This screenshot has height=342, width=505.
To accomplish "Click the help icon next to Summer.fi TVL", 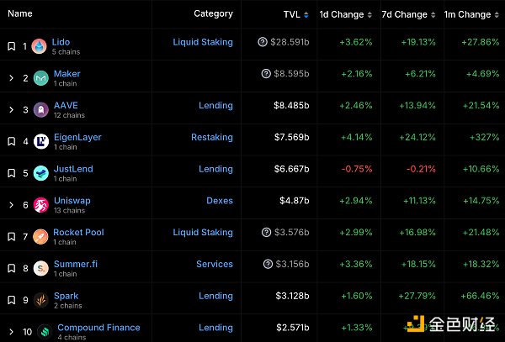I will [263, 265].
